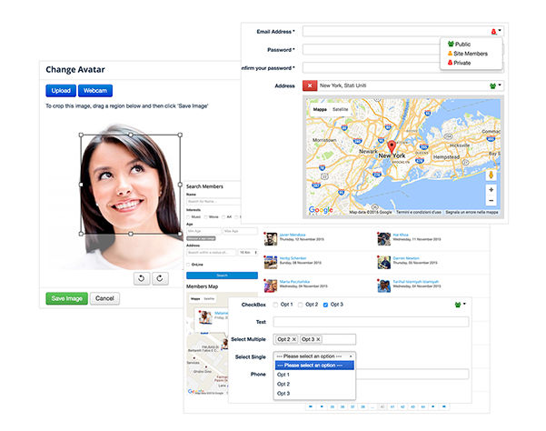546x431 pixels.
Task: Click the rotate right icon under avatar
Action: pos(160,278)
